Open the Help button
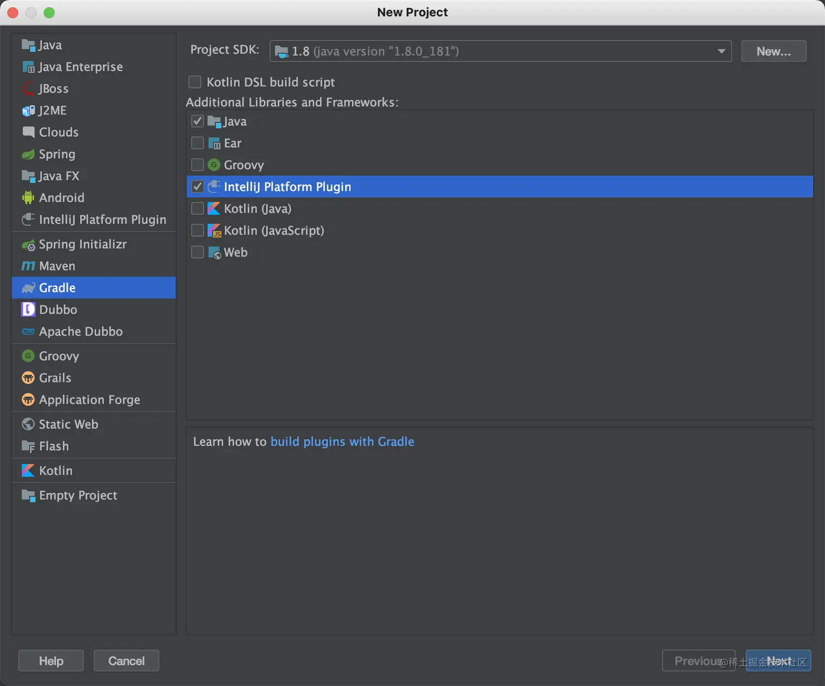Screen dimensions: 825x686 (x=51, y=660)
